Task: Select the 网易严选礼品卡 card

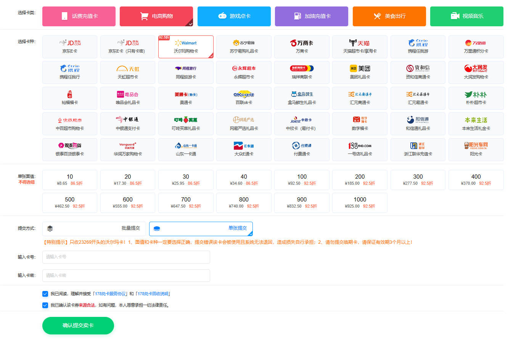Action: [244, 124]
